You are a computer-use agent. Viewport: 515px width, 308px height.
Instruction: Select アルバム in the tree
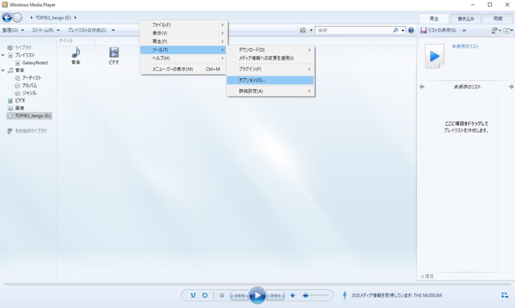(x=26, y=85)
